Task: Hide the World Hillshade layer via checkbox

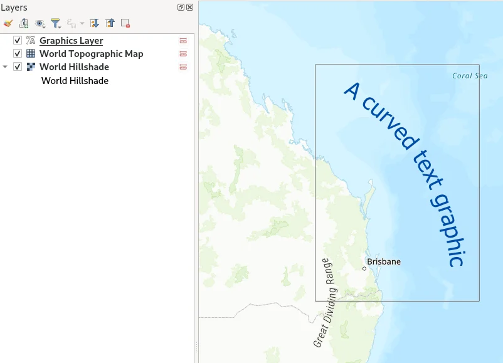Action: click(18, 67)
